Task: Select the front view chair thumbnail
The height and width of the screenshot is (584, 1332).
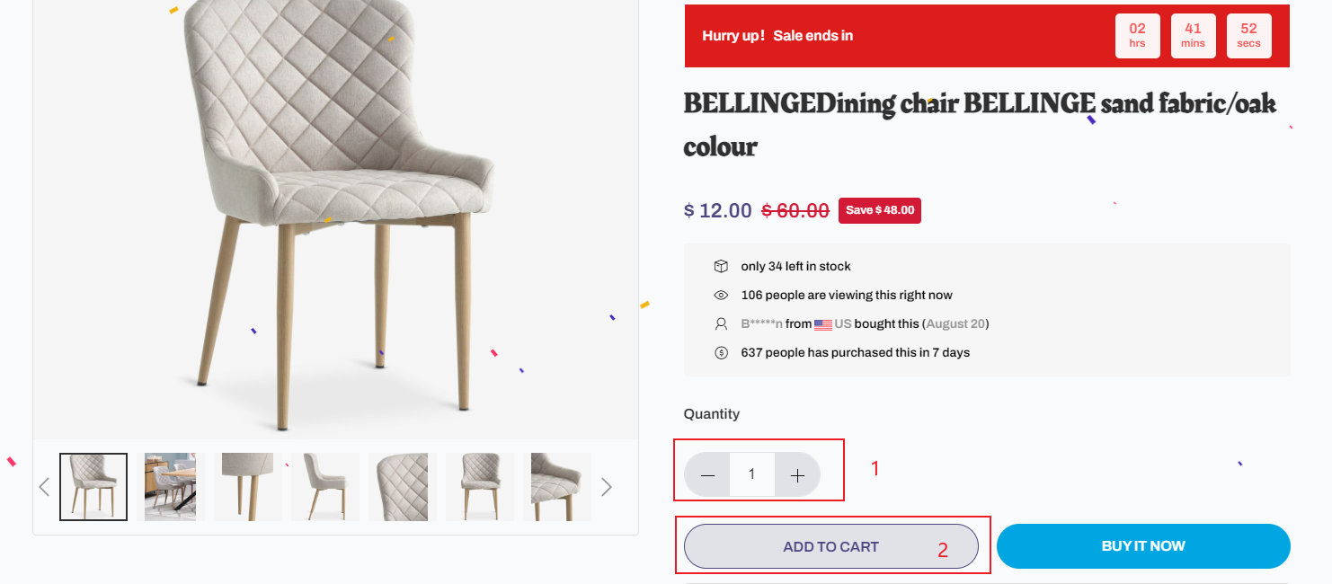Action: (x=480, y=487)
